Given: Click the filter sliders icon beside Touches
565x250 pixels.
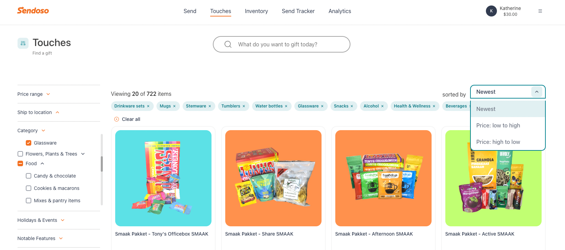Looking at the screenshot, I should tap(23, 43).
